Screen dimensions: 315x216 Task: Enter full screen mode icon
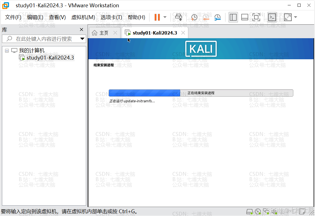click(256, 17)
